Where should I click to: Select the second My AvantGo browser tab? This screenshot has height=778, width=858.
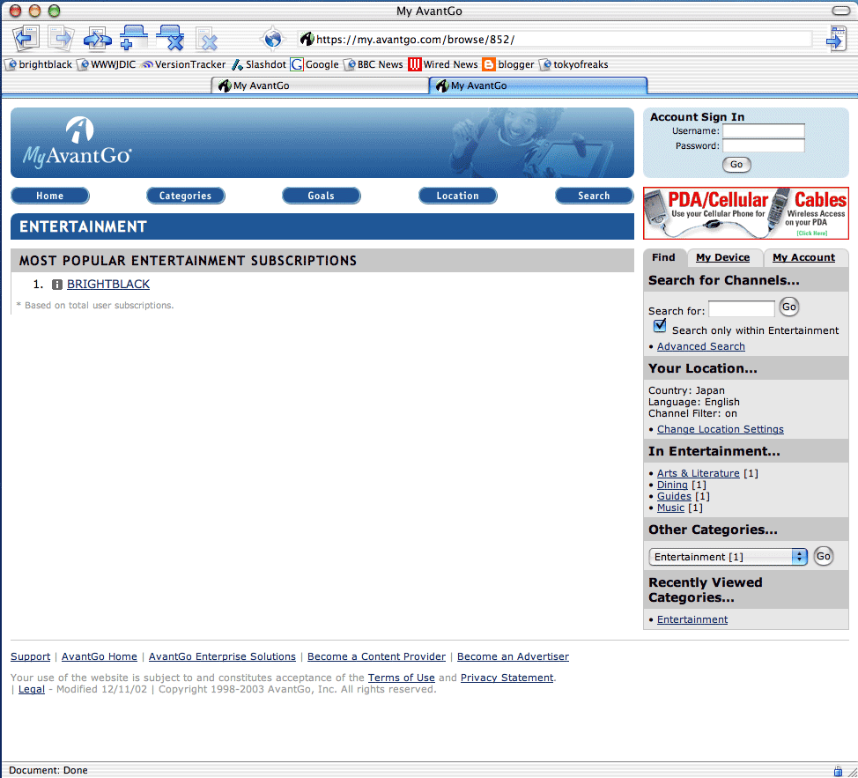pyautogui.click(x=538, y=85)
